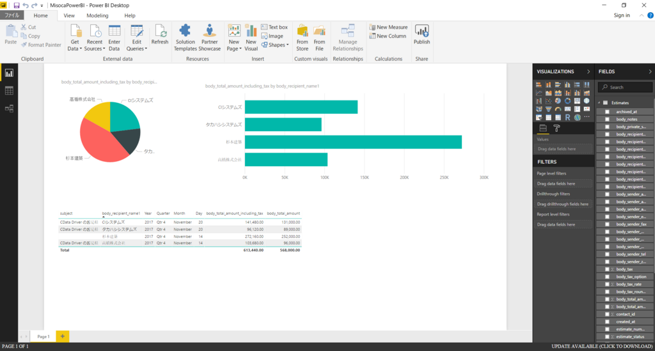Click Manage Relationships button
The width and height of the screenshot is (655, 351).
click(347, 38)
